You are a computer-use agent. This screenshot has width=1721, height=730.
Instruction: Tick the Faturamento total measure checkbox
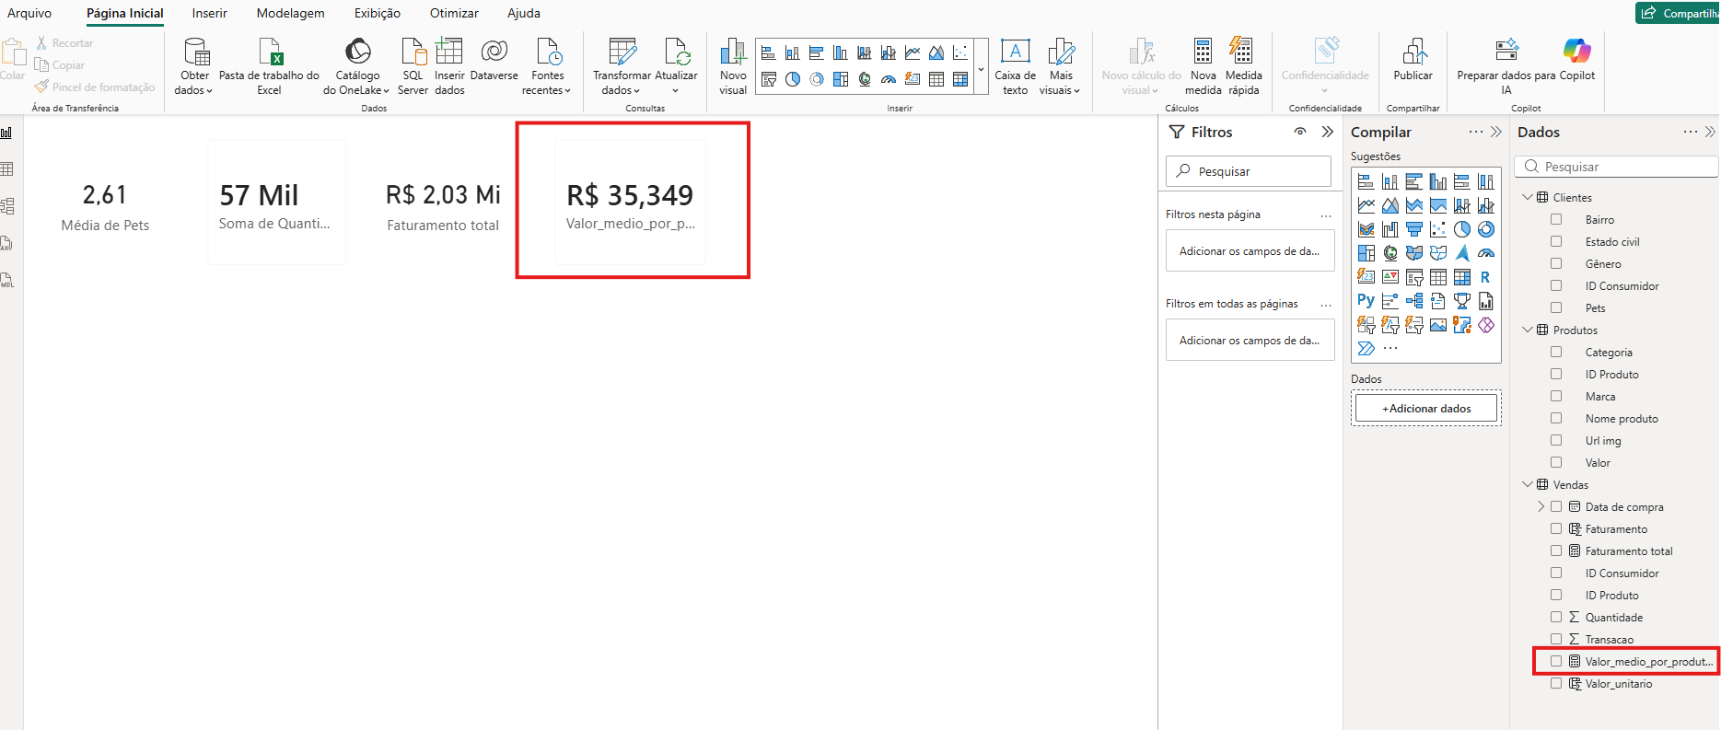(x=1556, y=550)
